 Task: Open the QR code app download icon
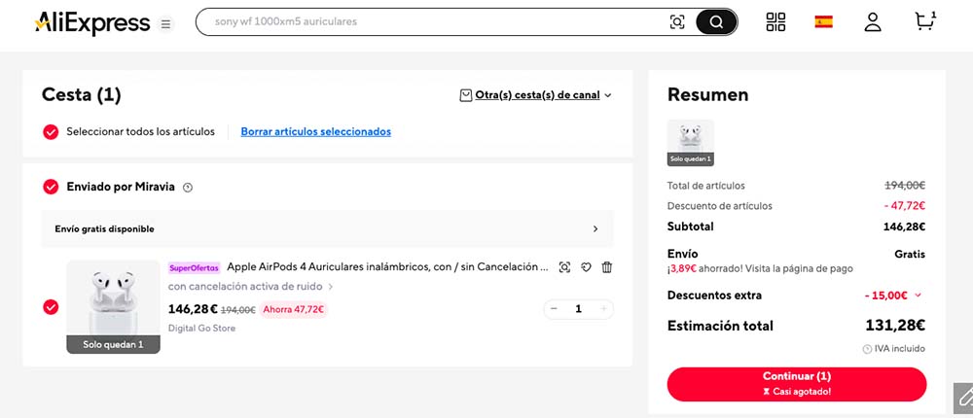point(775,22)
